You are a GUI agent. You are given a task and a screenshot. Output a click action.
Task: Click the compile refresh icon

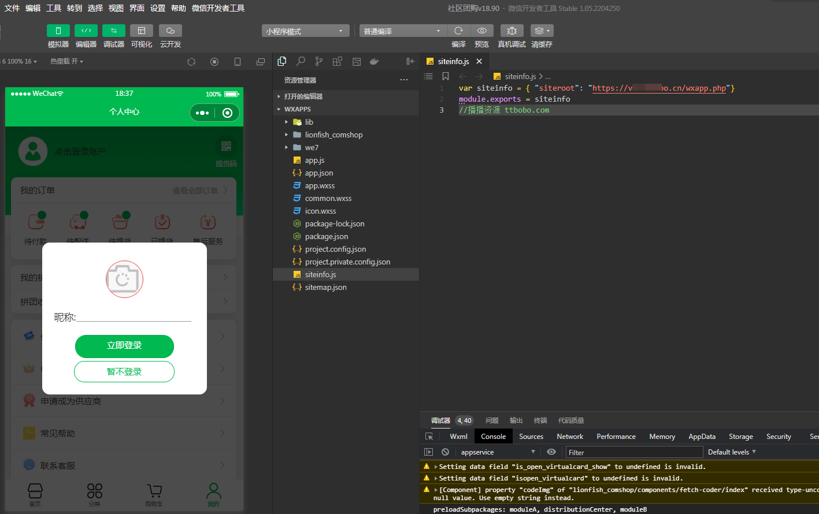coord(458,31)
